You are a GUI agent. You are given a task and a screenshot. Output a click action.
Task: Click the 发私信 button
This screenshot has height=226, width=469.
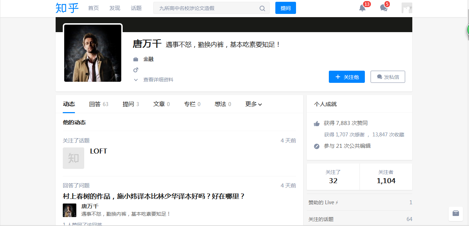pyautogui.click(x=388, y=77)
